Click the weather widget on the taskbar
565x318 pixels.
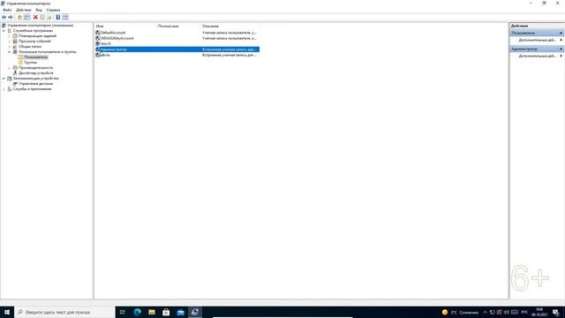(x=460, y=312)
